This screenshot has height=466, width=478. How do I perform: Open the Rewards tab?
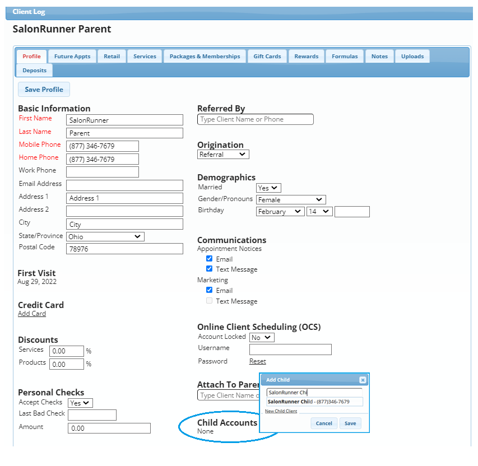(x=306, y=57)
